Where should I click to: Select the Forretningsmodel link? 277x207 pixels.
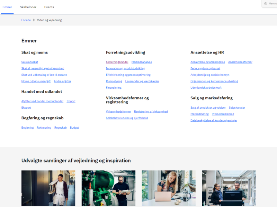[x=117, y=62]
